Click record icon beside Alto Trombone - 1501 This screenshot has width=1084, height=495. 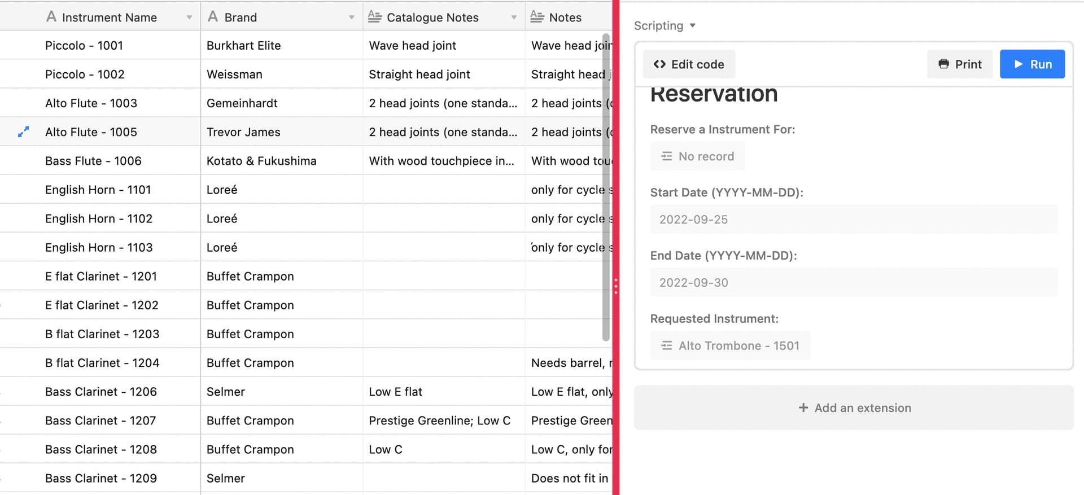tap(667, 345)
